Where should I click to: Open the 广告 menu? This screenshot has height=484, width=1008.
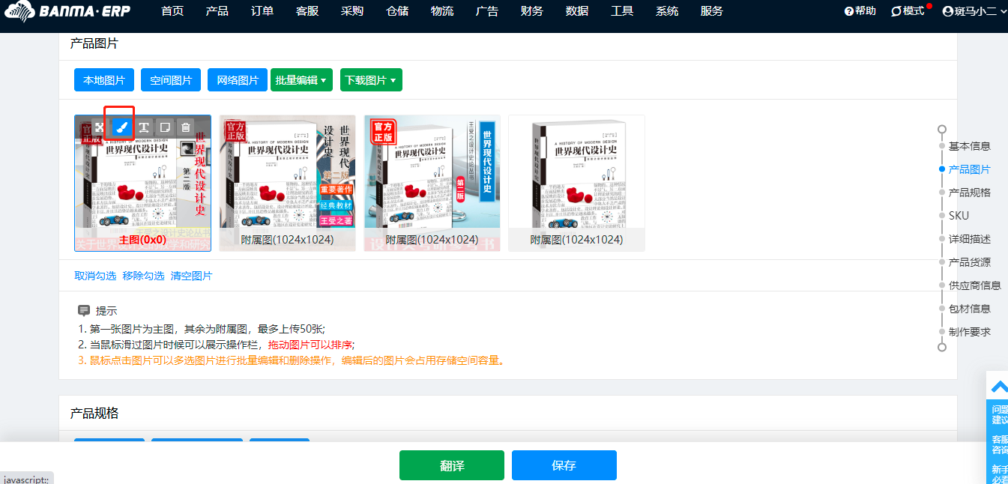click(x=487, y=11)
